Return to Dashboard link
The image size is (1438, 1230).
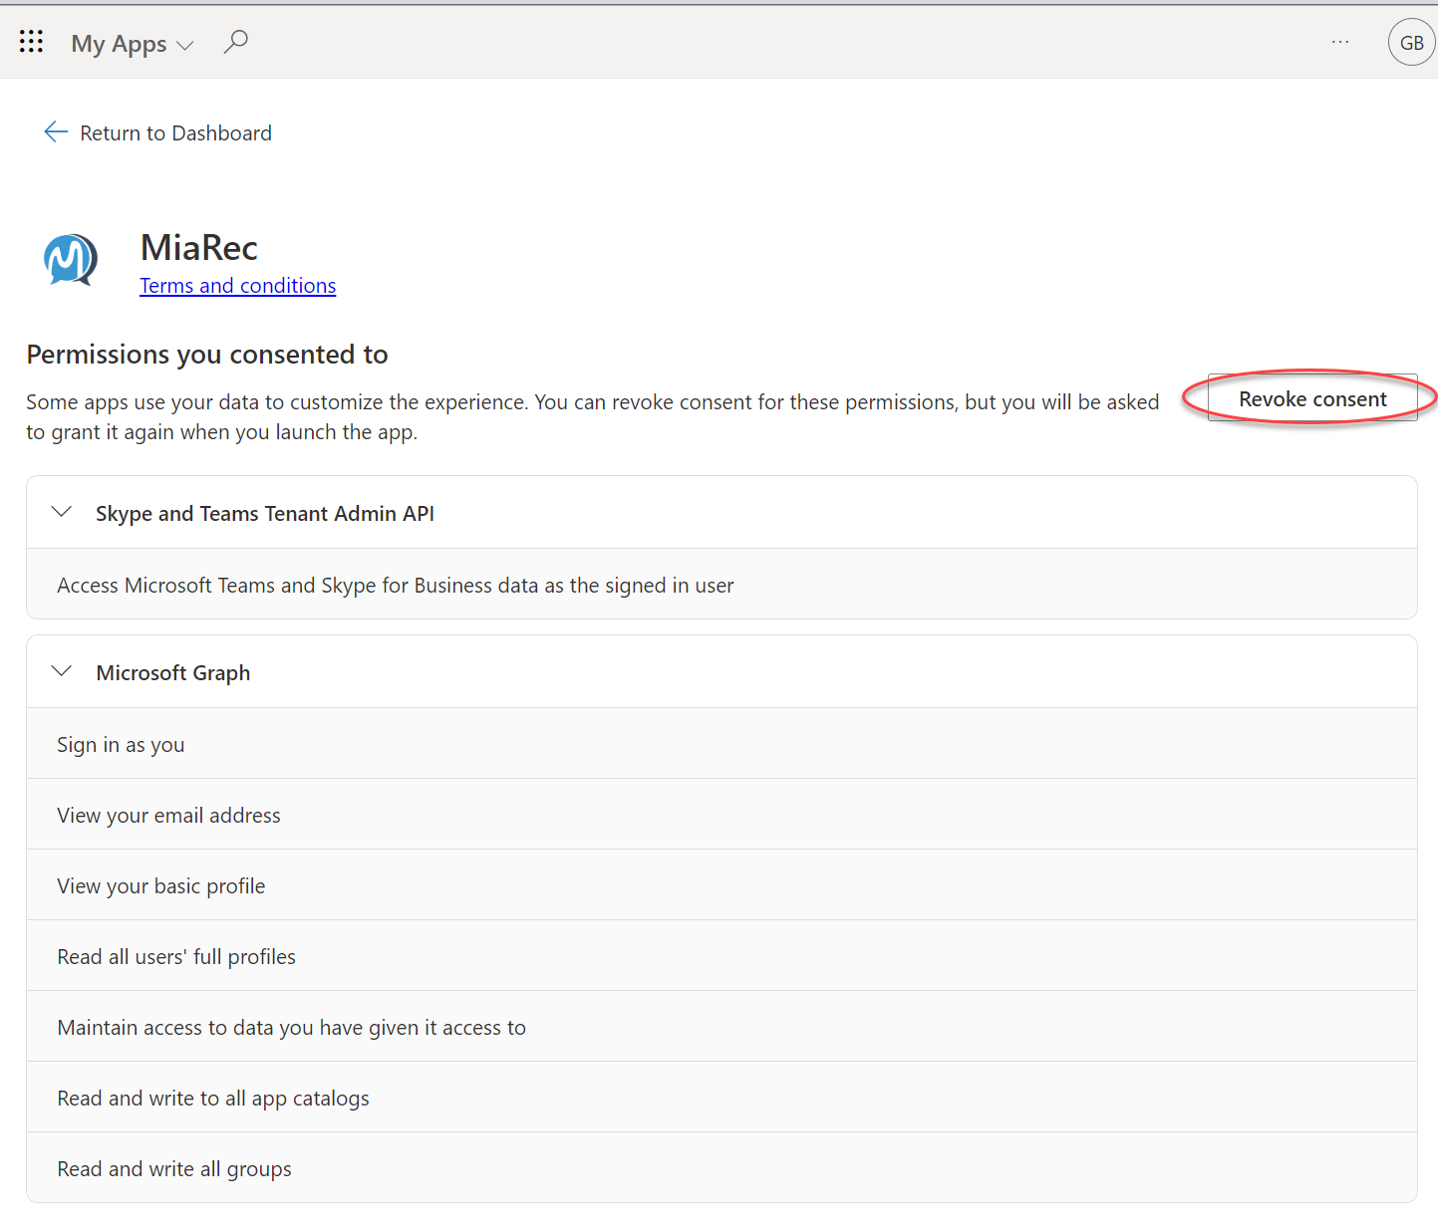[x=175, y=133]
